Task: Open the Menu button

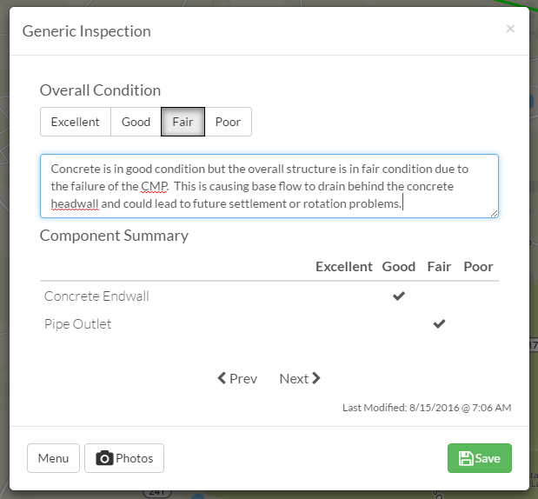Action: [53, 458]
